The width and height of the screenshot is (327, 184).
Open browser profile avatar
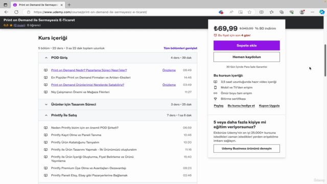point(302,12)
